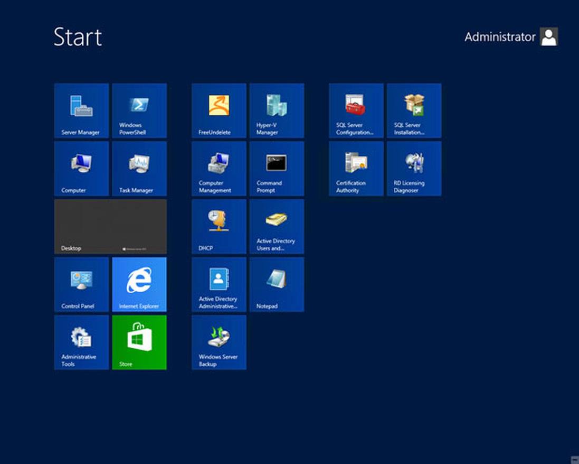Launch FreeUndelete tile
Viewport: 579px width, 464px height.
pyautogui.click(x=219, y=110)
